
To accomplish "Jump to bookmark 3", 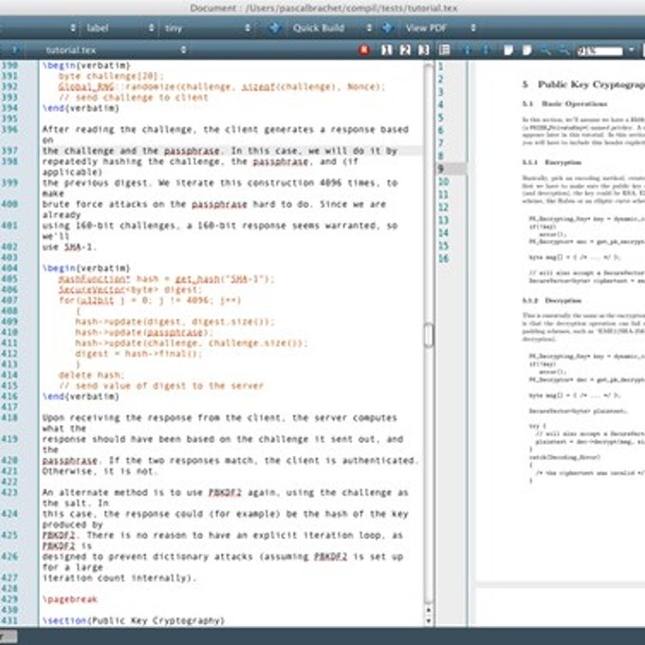I will 424,50.
